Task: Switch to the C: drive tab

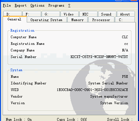Action: pyautogui.click(x=125, y=20)
